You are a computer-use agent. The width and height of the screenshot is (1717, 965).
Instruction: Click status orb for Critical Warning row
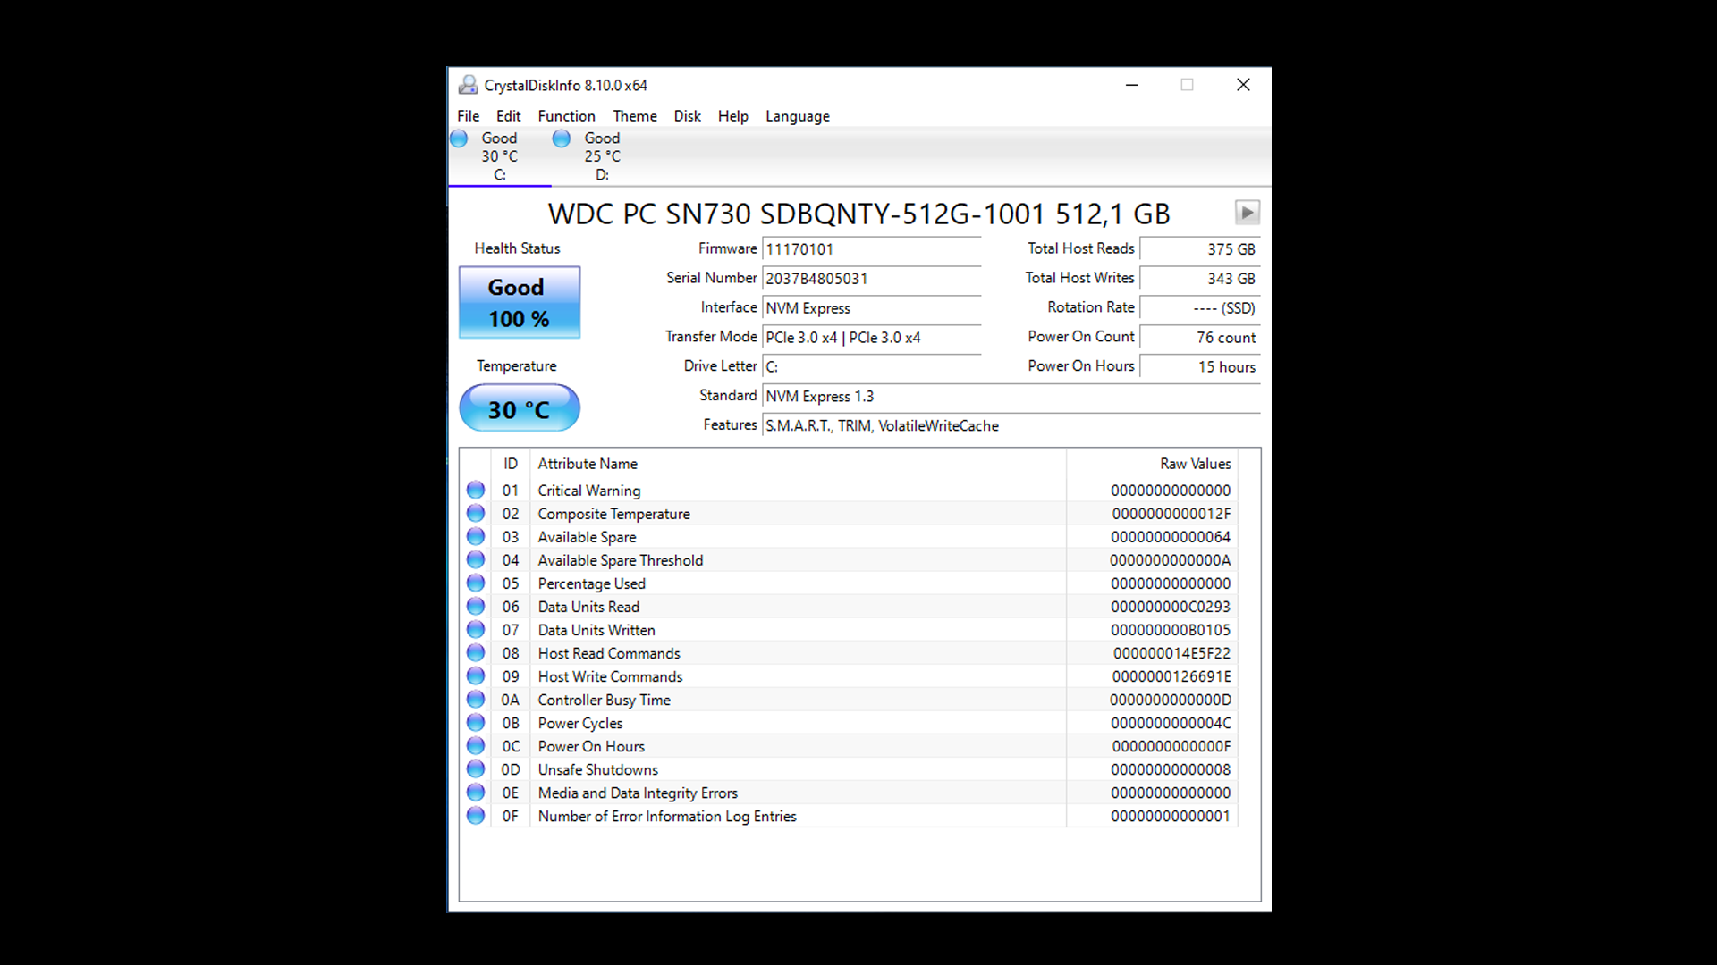(476, 491)
